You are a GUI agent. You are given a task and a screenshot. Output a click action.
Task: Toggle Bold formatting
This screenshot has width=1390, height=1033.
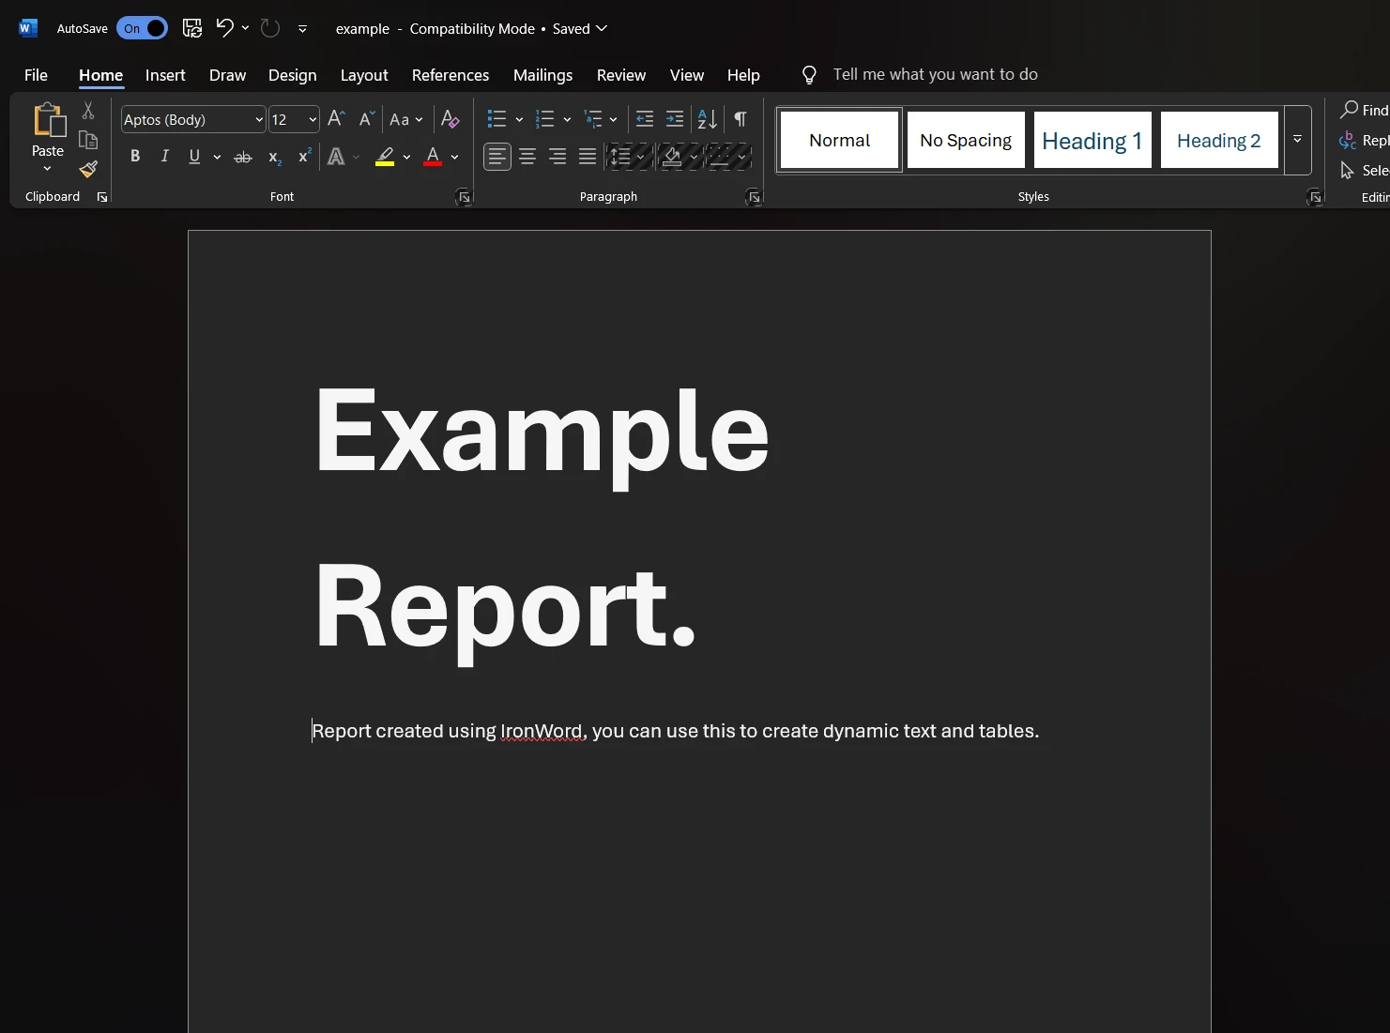(135, 157)
